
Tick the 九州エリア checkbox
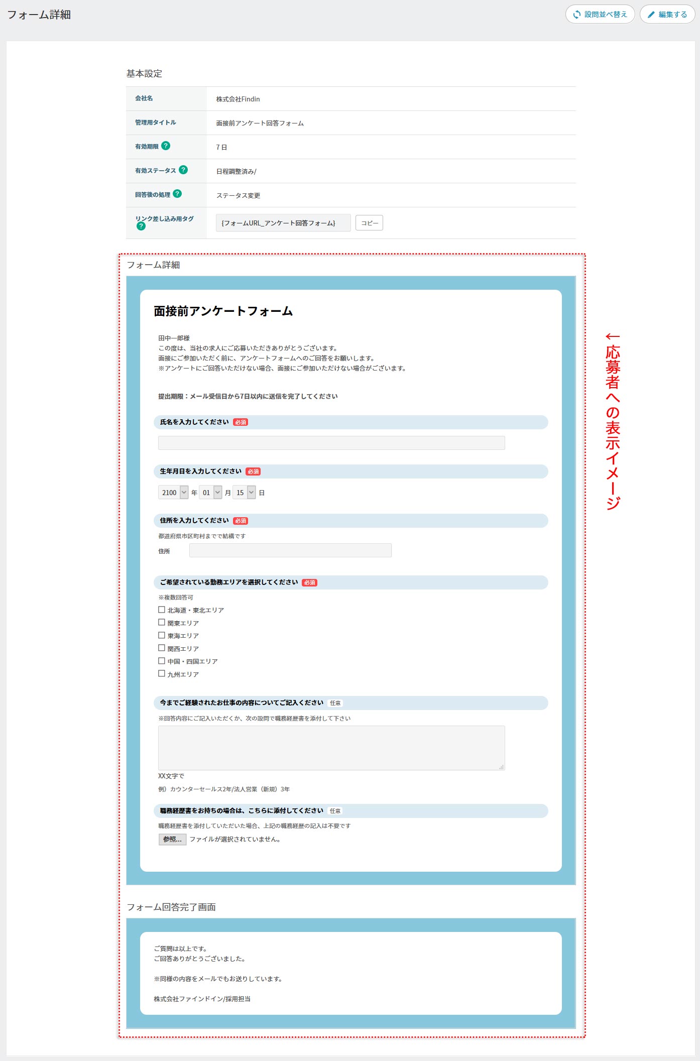pyautogui.click(x=162, y=674)
